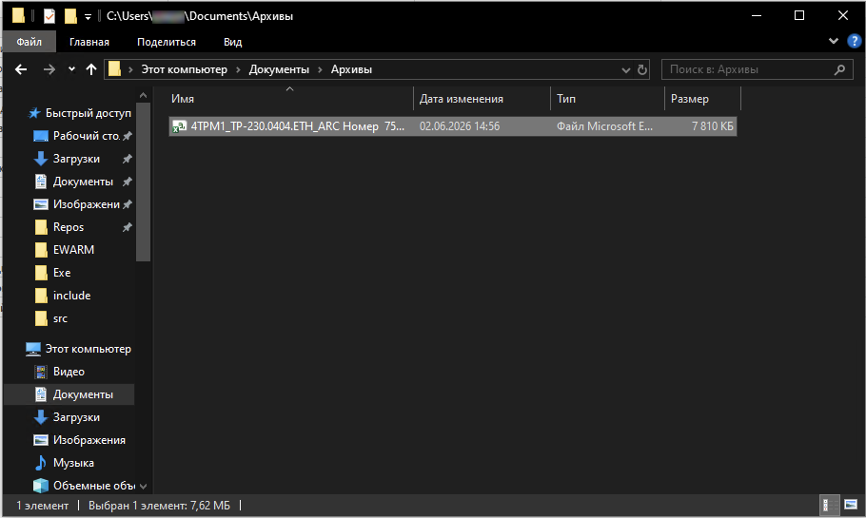This screenshot has height=518, width=866.
Task: Select the 4TPM1_TP-230.0404.ETH_ARC Excel file
Action: (453, 126)
